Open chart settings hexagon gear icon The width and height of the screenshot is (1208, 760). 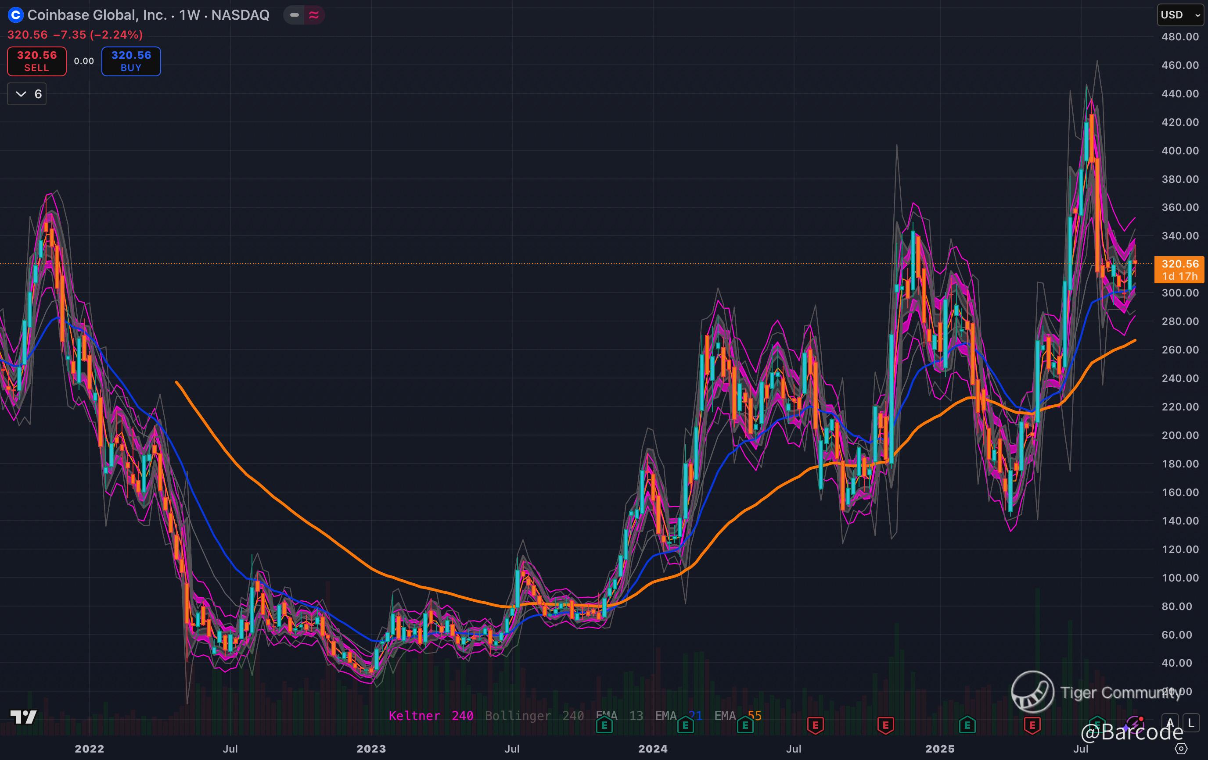tap(1181, 749)
